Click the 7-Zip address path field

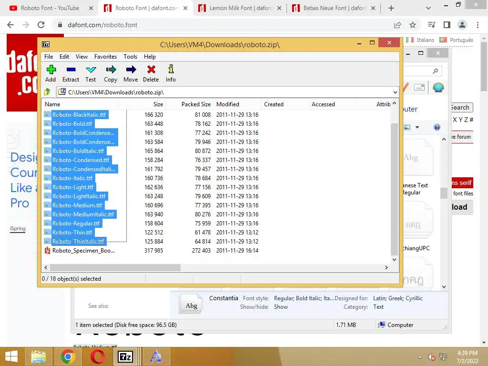point(227,92)
